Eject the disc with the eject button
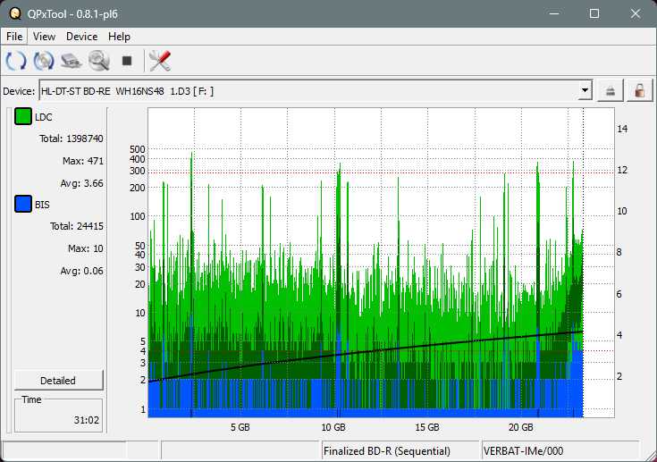This screenshot has height=462, width=657. (x=610, y=90)
